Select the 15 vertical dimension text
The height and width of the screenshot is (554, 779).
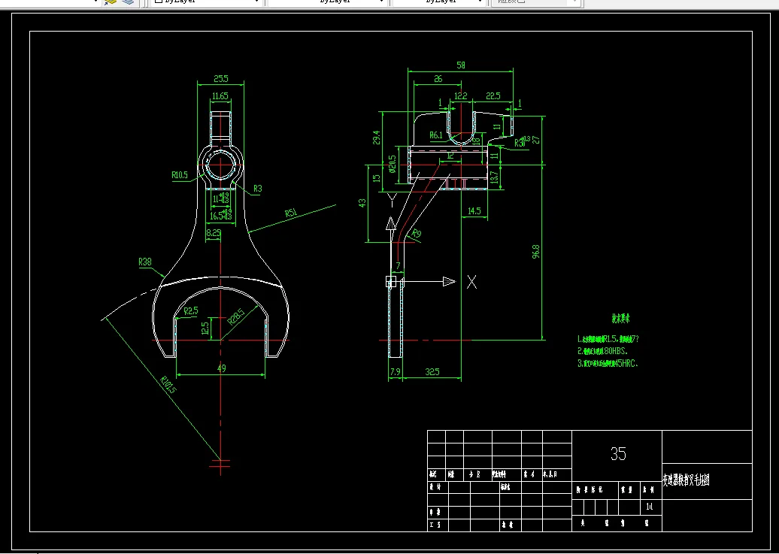376,177
